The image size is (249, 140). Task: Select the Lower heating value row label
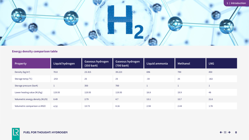(x=28, y=92)
